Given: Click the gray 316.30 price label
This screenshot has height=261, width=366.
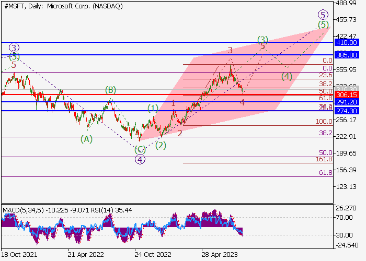Looking at the screenshot, I should point(346,89).
